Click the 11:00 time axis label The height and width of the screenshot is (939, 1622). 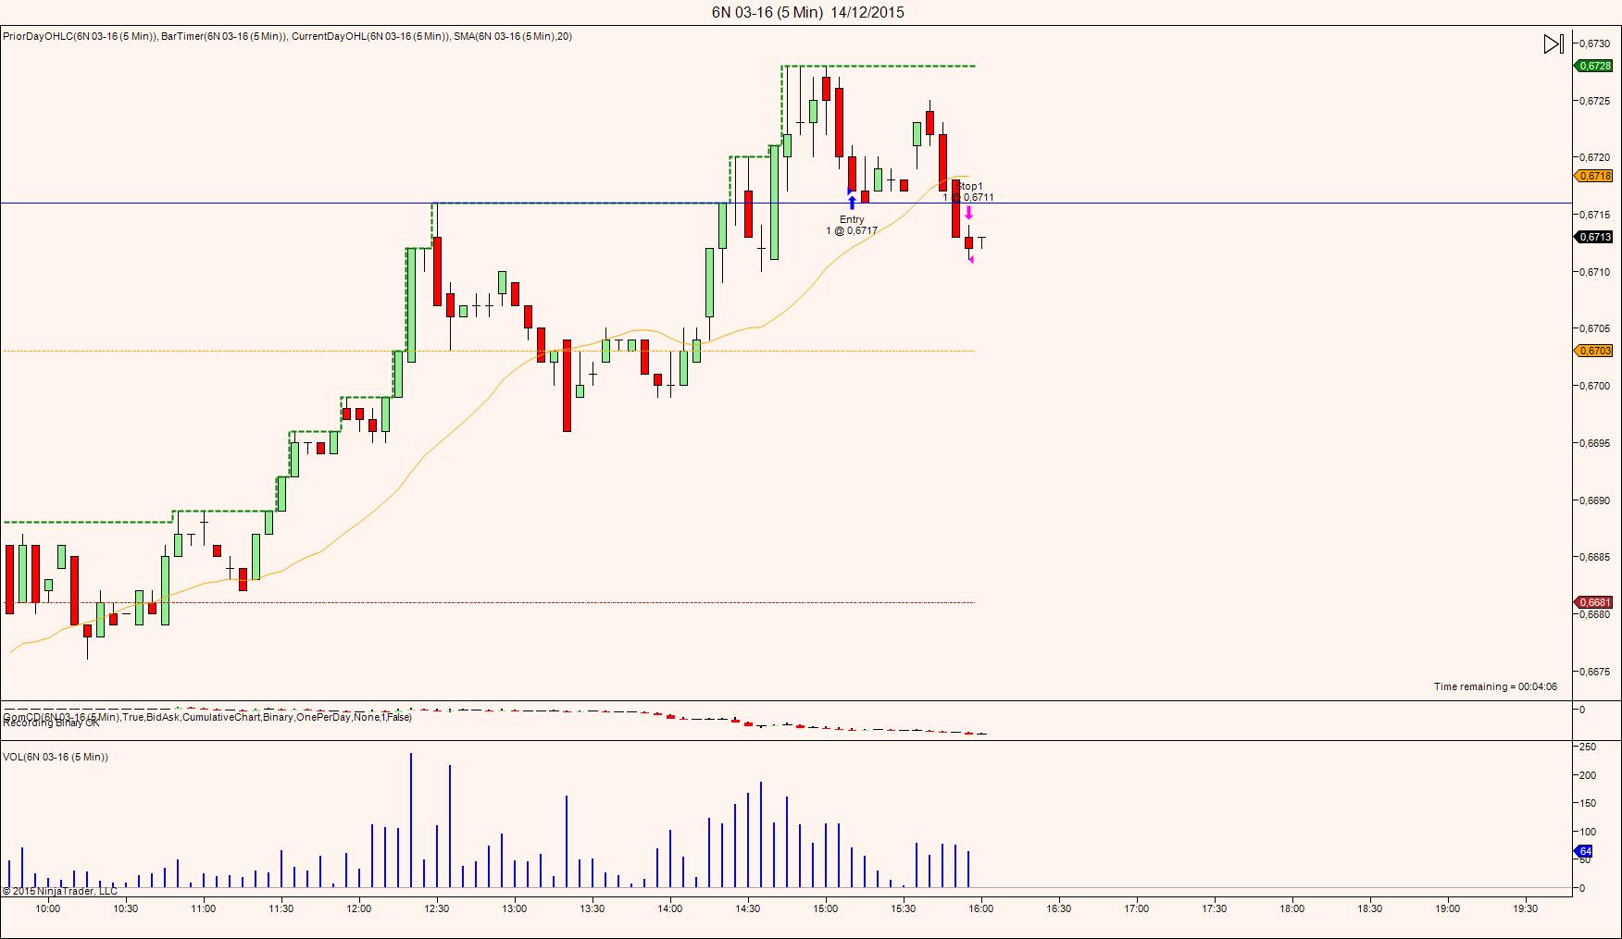pyautogui.click(x=203, y=908)
